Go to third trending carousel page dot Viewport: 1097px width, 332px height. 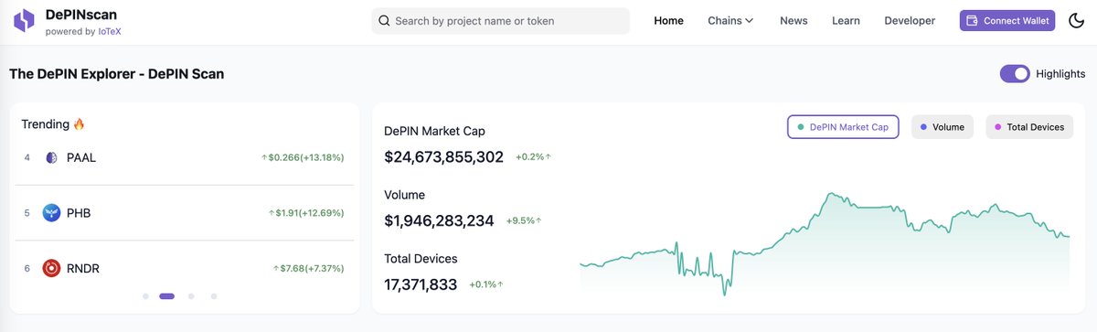coord(191,296)
